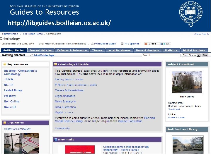Click the Subject Consultant inline link
211x158 pixels.
coord(130,121)
